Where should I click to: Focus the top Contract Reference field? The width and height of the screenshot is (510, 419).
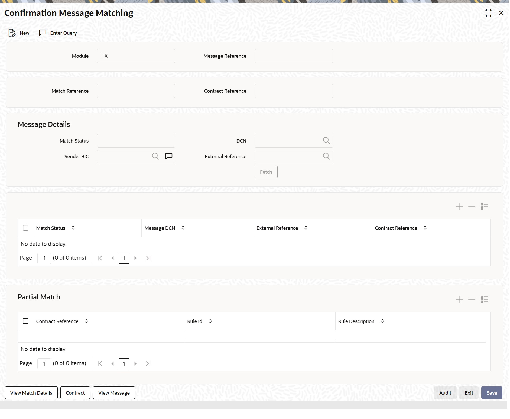point(294,91)
